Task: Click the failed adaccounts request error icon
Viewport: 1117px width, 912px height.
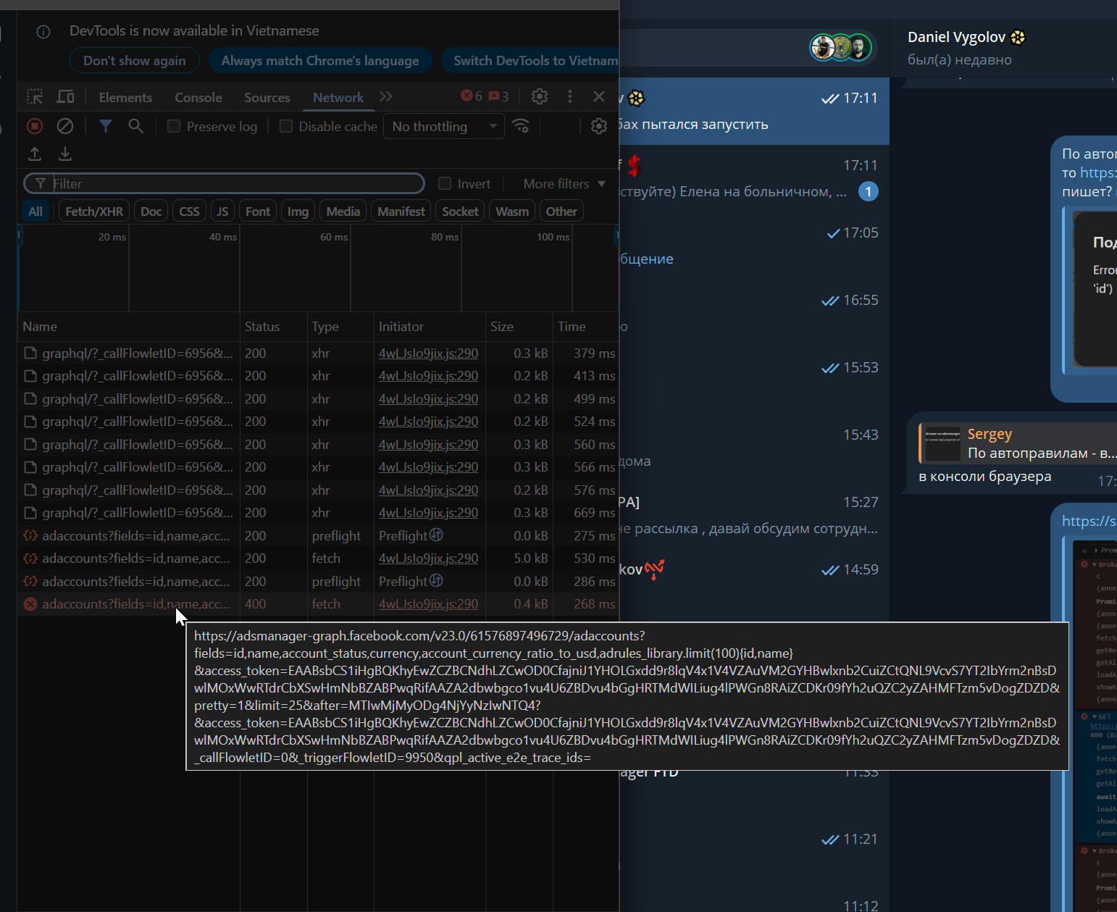Action: [30, 604]
